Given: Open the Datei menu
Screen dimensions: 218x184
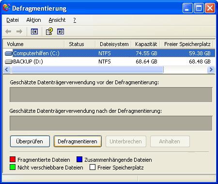Looking at the screenshot, I should click(x=13, y=20).
